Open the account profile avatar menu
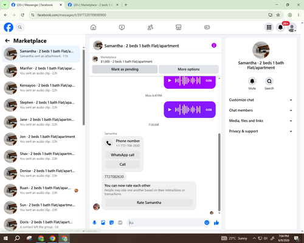Image resolution: width=304 pixels, height=243 pixels. (x=292, y=27)
